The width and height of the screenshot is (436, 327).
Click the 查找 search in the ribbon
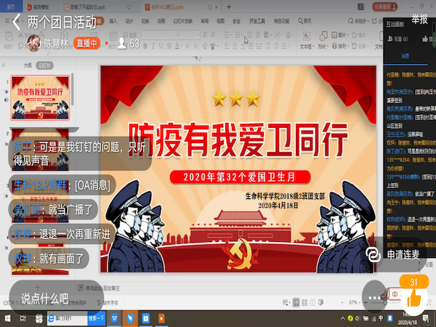point(304,21)
